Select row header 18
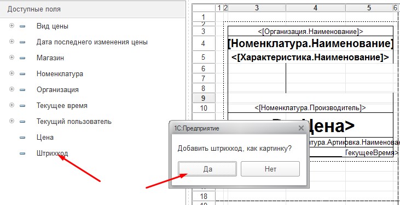This screenshot has width=400, height=205. coord(204,196)
